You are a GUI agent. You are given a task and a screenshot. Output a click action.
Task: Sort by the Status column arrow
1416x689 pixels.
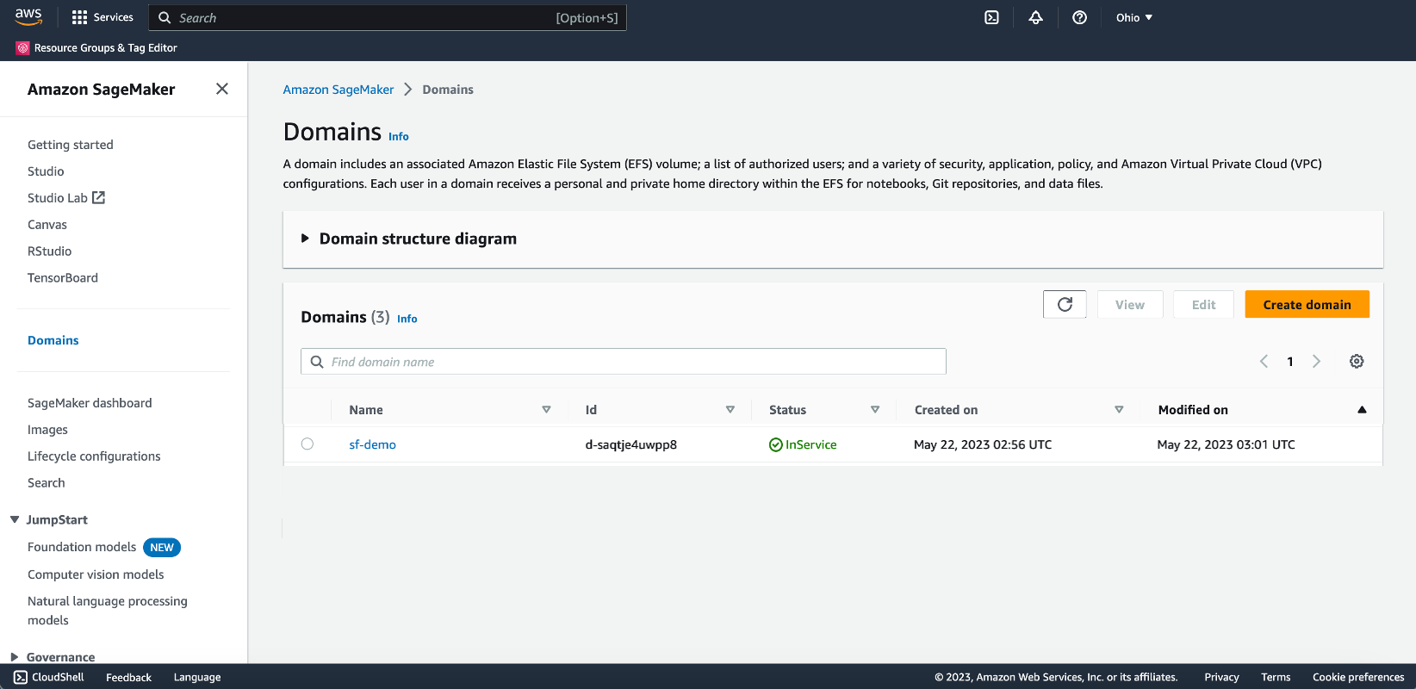[x=875, y=410]
